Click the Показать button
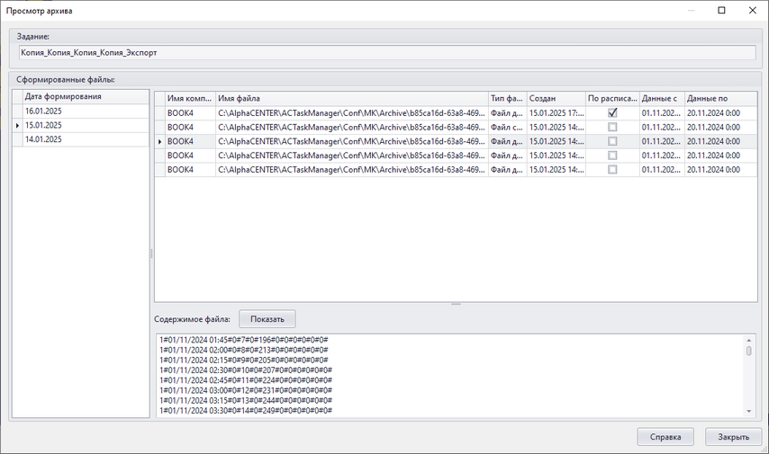The width and height of the screenshot is (769, 454). click(x=267, y=319)
